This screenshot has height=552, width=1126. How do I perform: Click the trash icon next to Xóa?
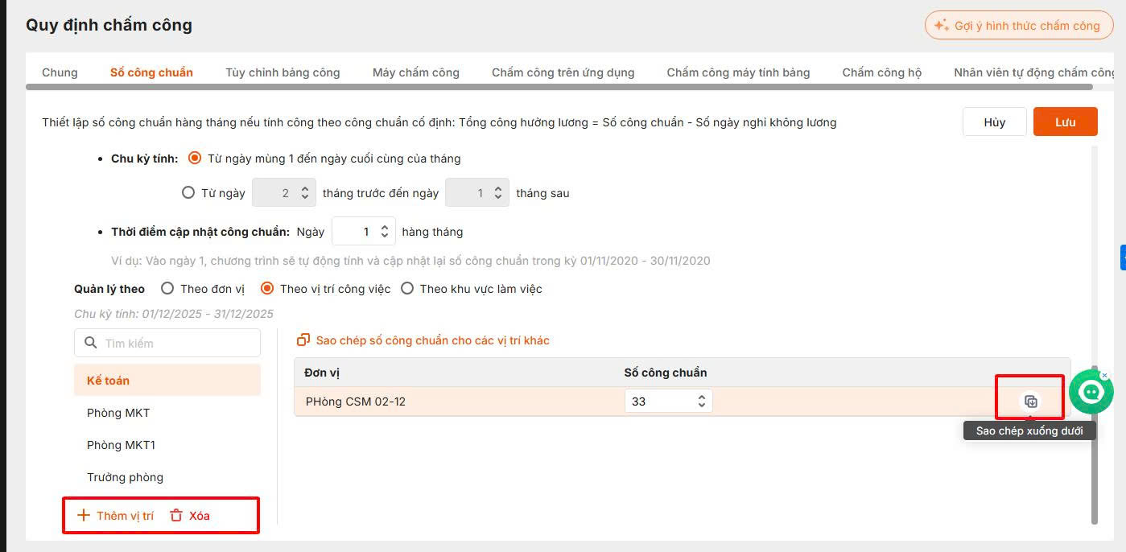click(x=176, y=516)
